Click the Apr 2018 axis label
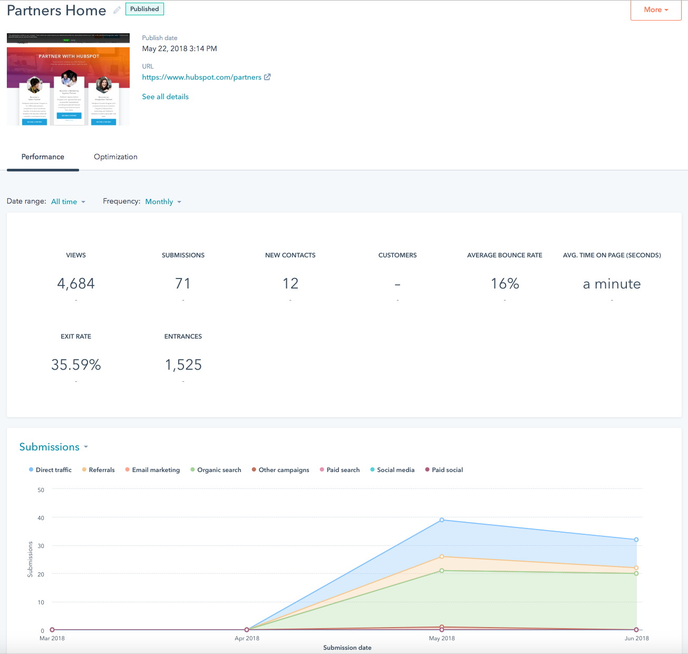 (247, 638)
